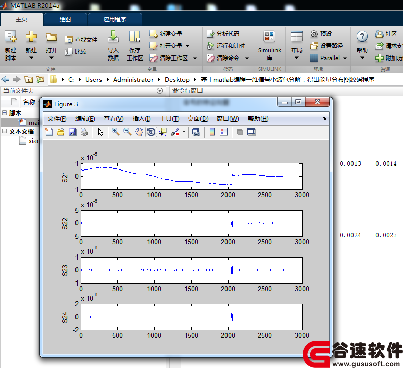Screen dimensions: 403x368
Task: Click the New Script (新建脚本) icon
Action: coord(11,37)
